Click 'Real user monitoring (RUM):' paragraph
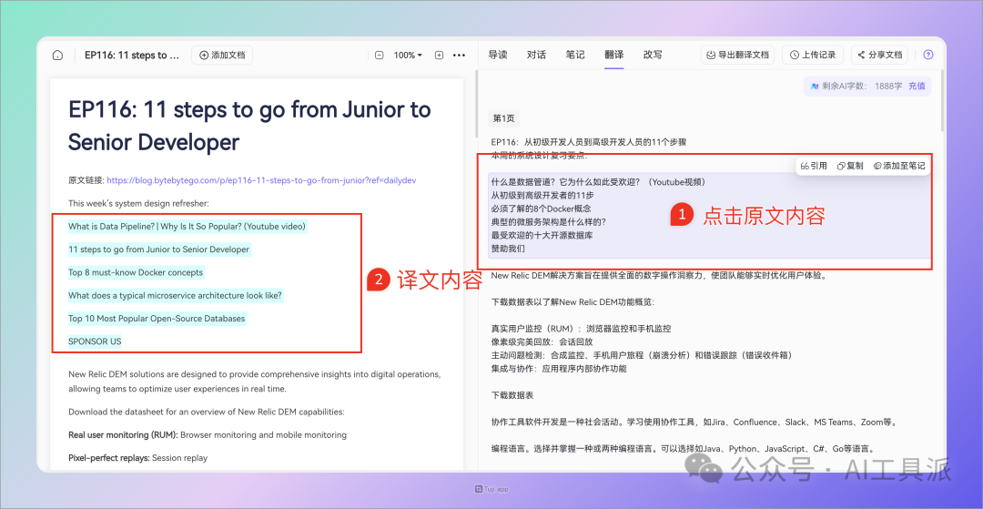The width and height of the screenshot is (983, 509). pos(208,435)
